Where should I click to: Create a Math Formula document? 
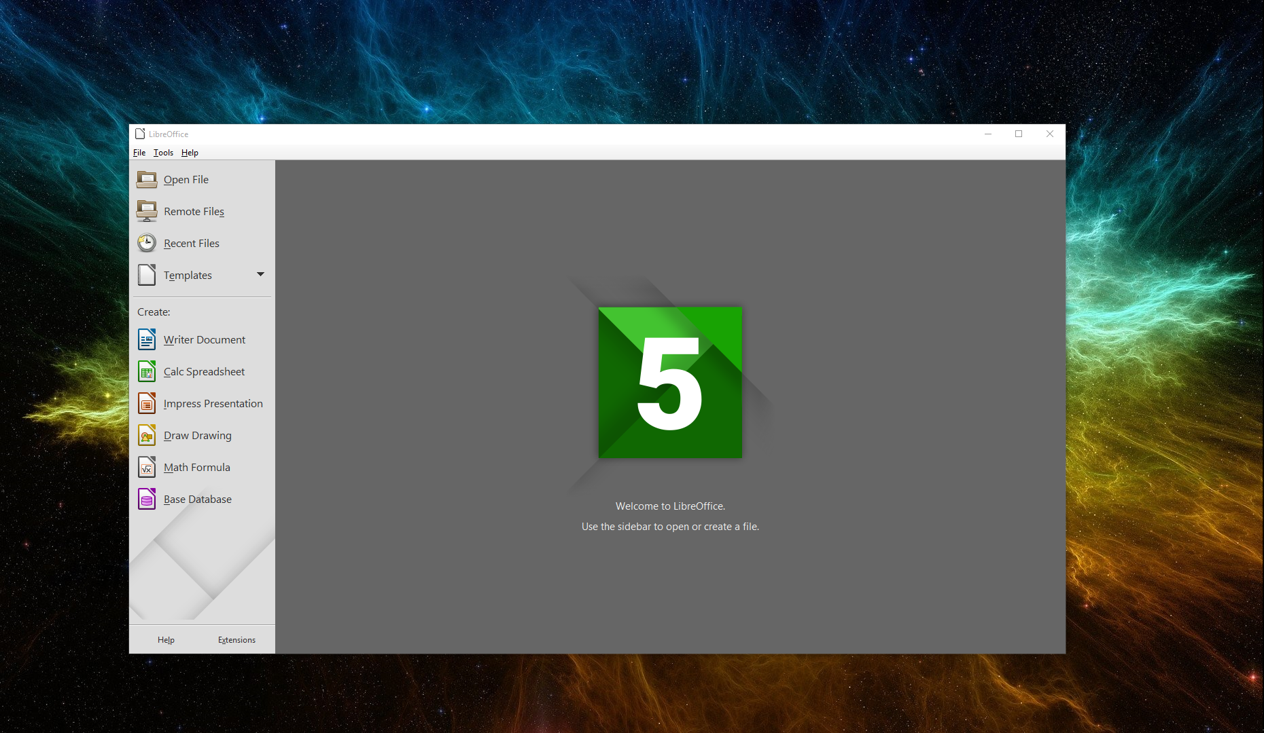tap(196, 467)
